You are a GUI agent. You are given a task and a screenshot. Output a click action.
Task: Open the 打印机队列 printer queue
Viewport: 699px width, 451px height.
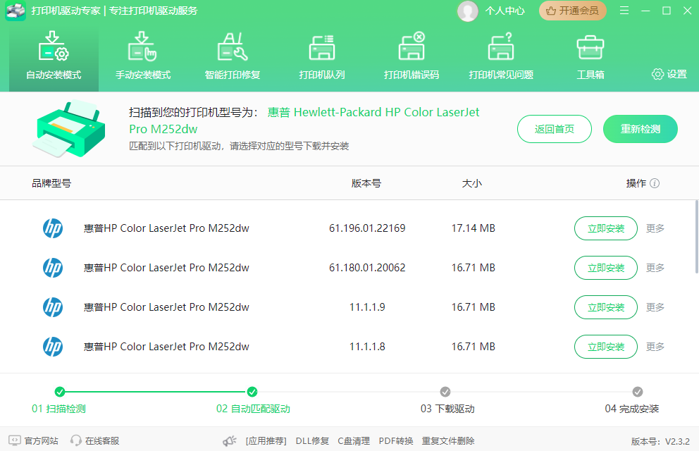click(x=322, y=56)
